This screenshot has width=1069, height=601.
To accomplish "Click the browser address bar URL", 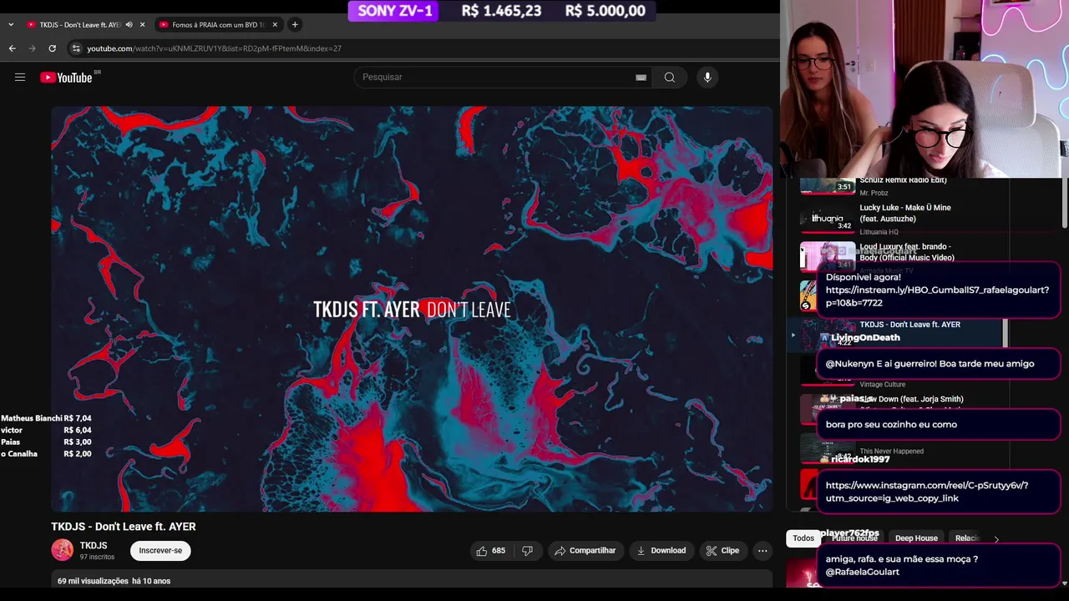I will point(215,48).
